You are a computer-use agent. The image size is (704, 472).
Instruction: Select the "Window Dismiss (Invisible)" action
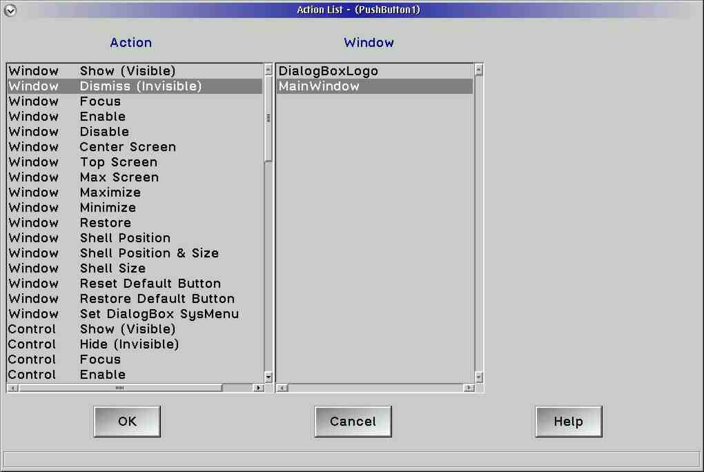pyautogui.click(x=135, y=86)
